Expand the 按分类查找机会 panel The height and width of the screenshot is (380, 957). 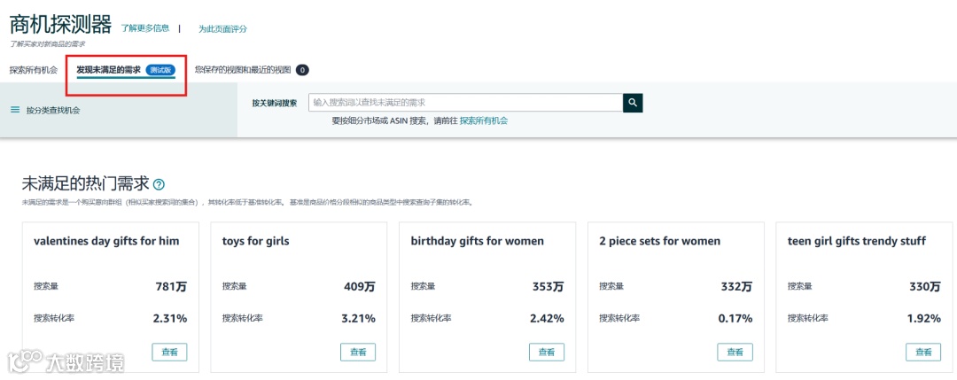coord(53,111)
